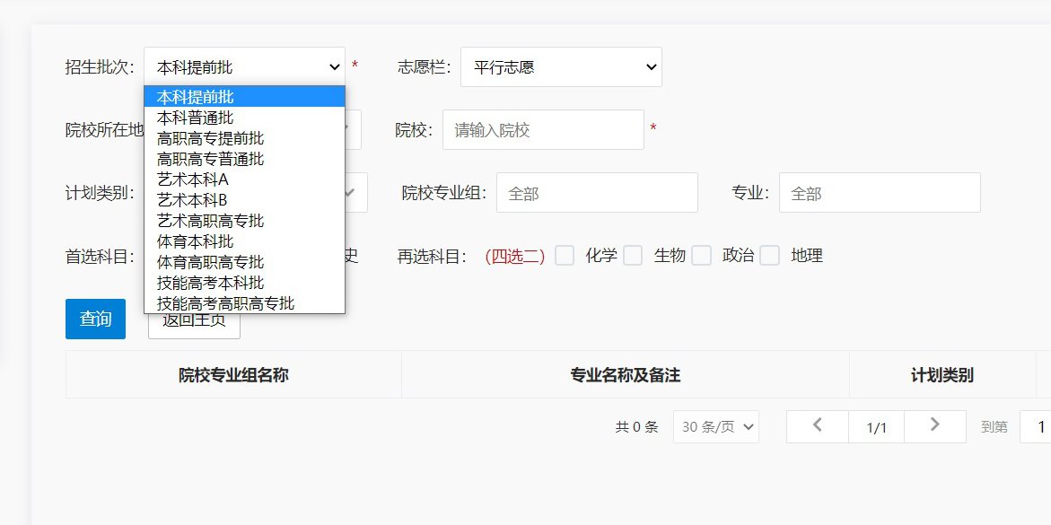1051x525 pixels.
Task: Collapse the 招生批次 dropdown box
Action: [245, 67]
